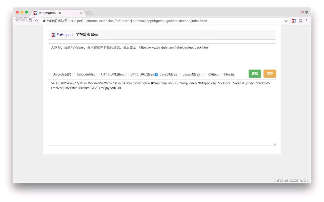This screenshot has width=324, height=202.
Task: Click the green 转换 button
Action: [x=255, y=74]
